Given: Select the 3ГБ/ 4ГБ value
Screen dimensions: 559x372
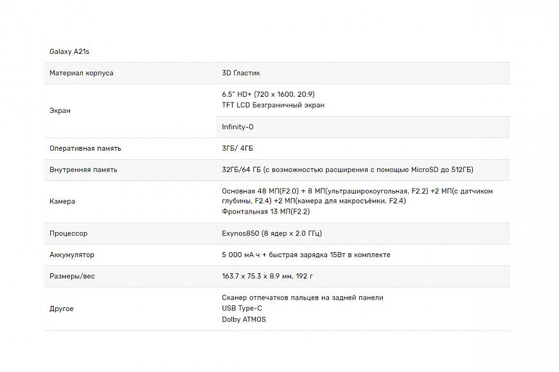Looking at the screenshot, I should pyautogui.click(x=238, y=148).
